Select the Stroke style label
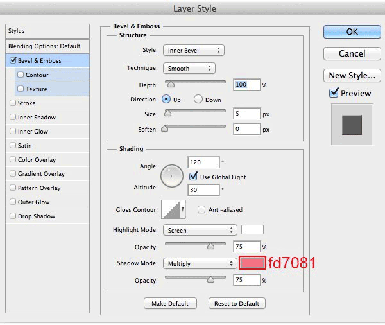The width and height of the screenshot is (385, 325). point(26,103)
